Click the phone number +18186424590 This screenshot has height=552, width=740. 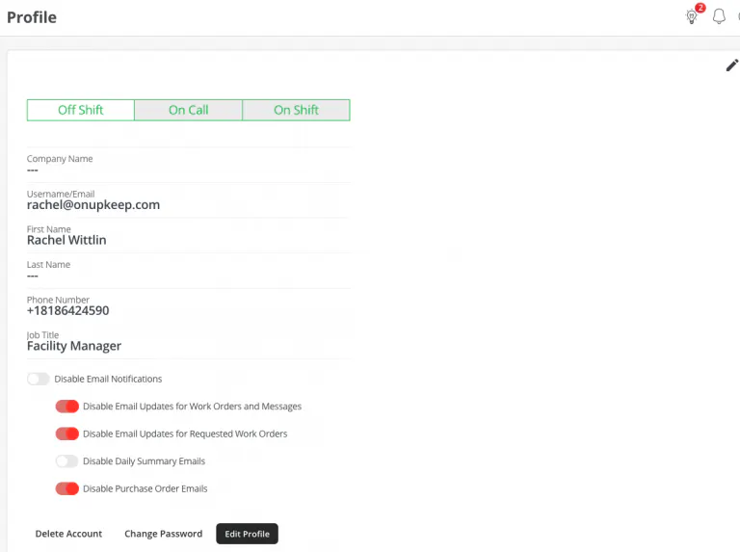(x=68, y=310)
